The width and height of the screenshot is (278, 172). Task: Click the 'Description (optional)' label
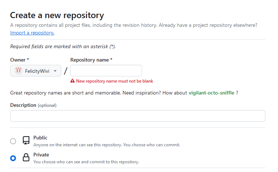(33, 105)
